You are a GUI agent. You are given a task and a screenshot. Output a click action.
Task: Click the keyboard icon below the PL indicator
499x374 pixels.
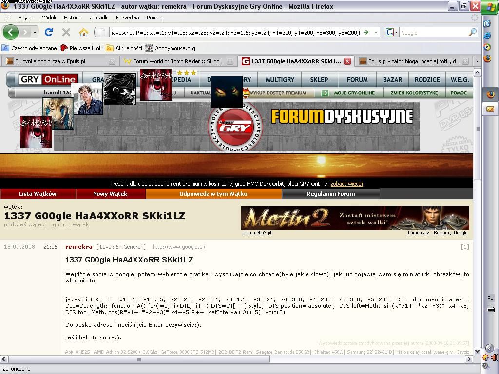pos(490,309)
